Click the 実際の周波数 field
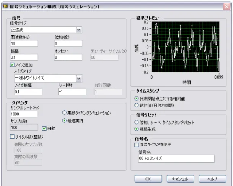This screenshot has height=186, width=233. tap(28, 162)
